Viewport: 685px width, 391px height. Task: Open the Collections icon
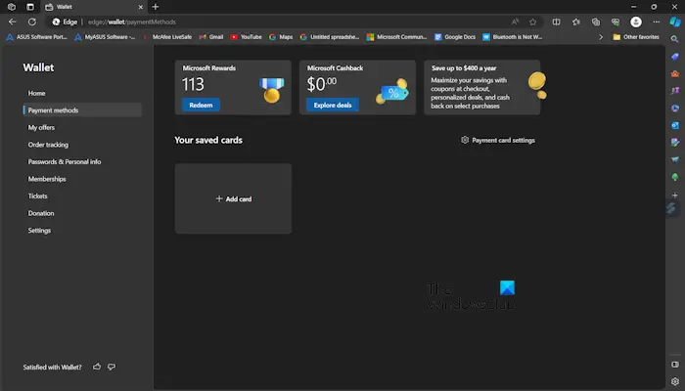pos(596,22)
